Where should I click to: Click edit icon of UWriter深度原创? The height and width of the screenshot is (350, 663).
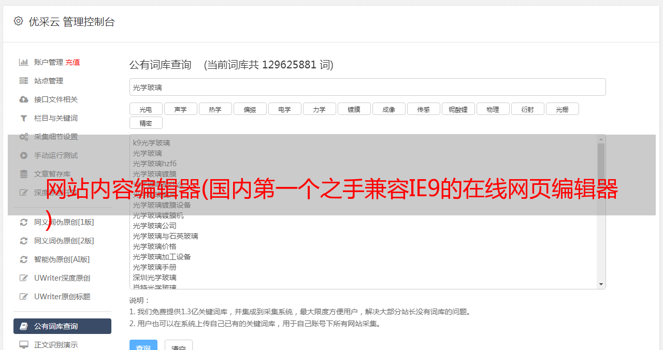tap(23, 278)
